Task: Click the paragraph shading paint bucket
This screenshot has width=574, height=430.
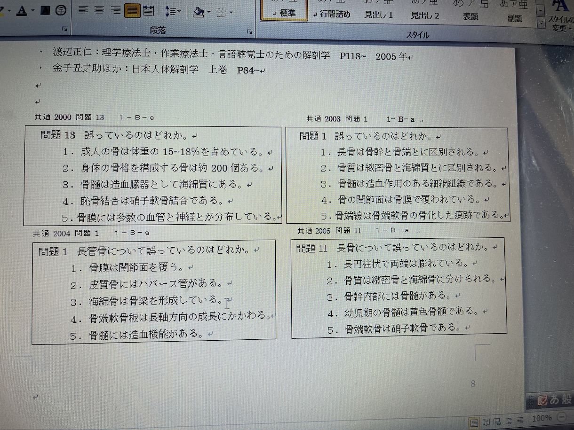Action: click(x=198, y=12)
